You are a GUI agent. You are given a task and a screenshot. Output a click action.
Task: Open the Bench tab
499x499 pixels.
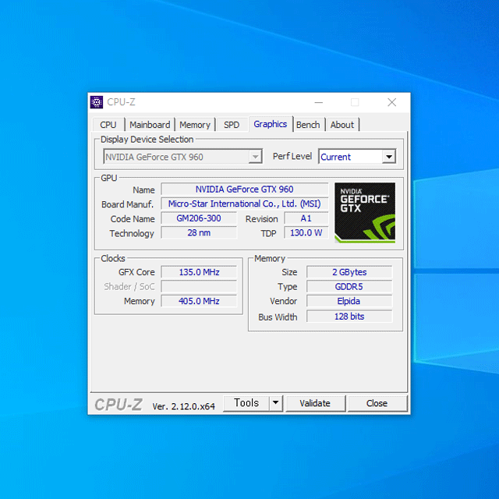pos(308,125)
